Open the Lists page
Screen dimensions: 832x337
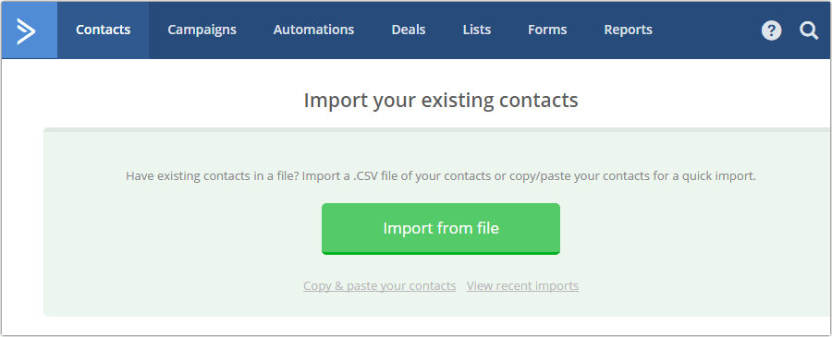click(x=476, y=30)
